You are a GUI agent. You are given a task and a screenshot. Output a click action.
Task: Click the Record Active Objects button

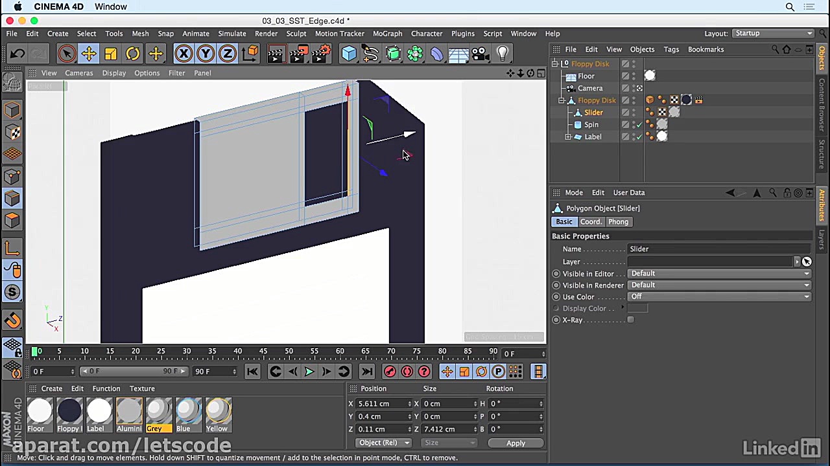pos(390,372)
